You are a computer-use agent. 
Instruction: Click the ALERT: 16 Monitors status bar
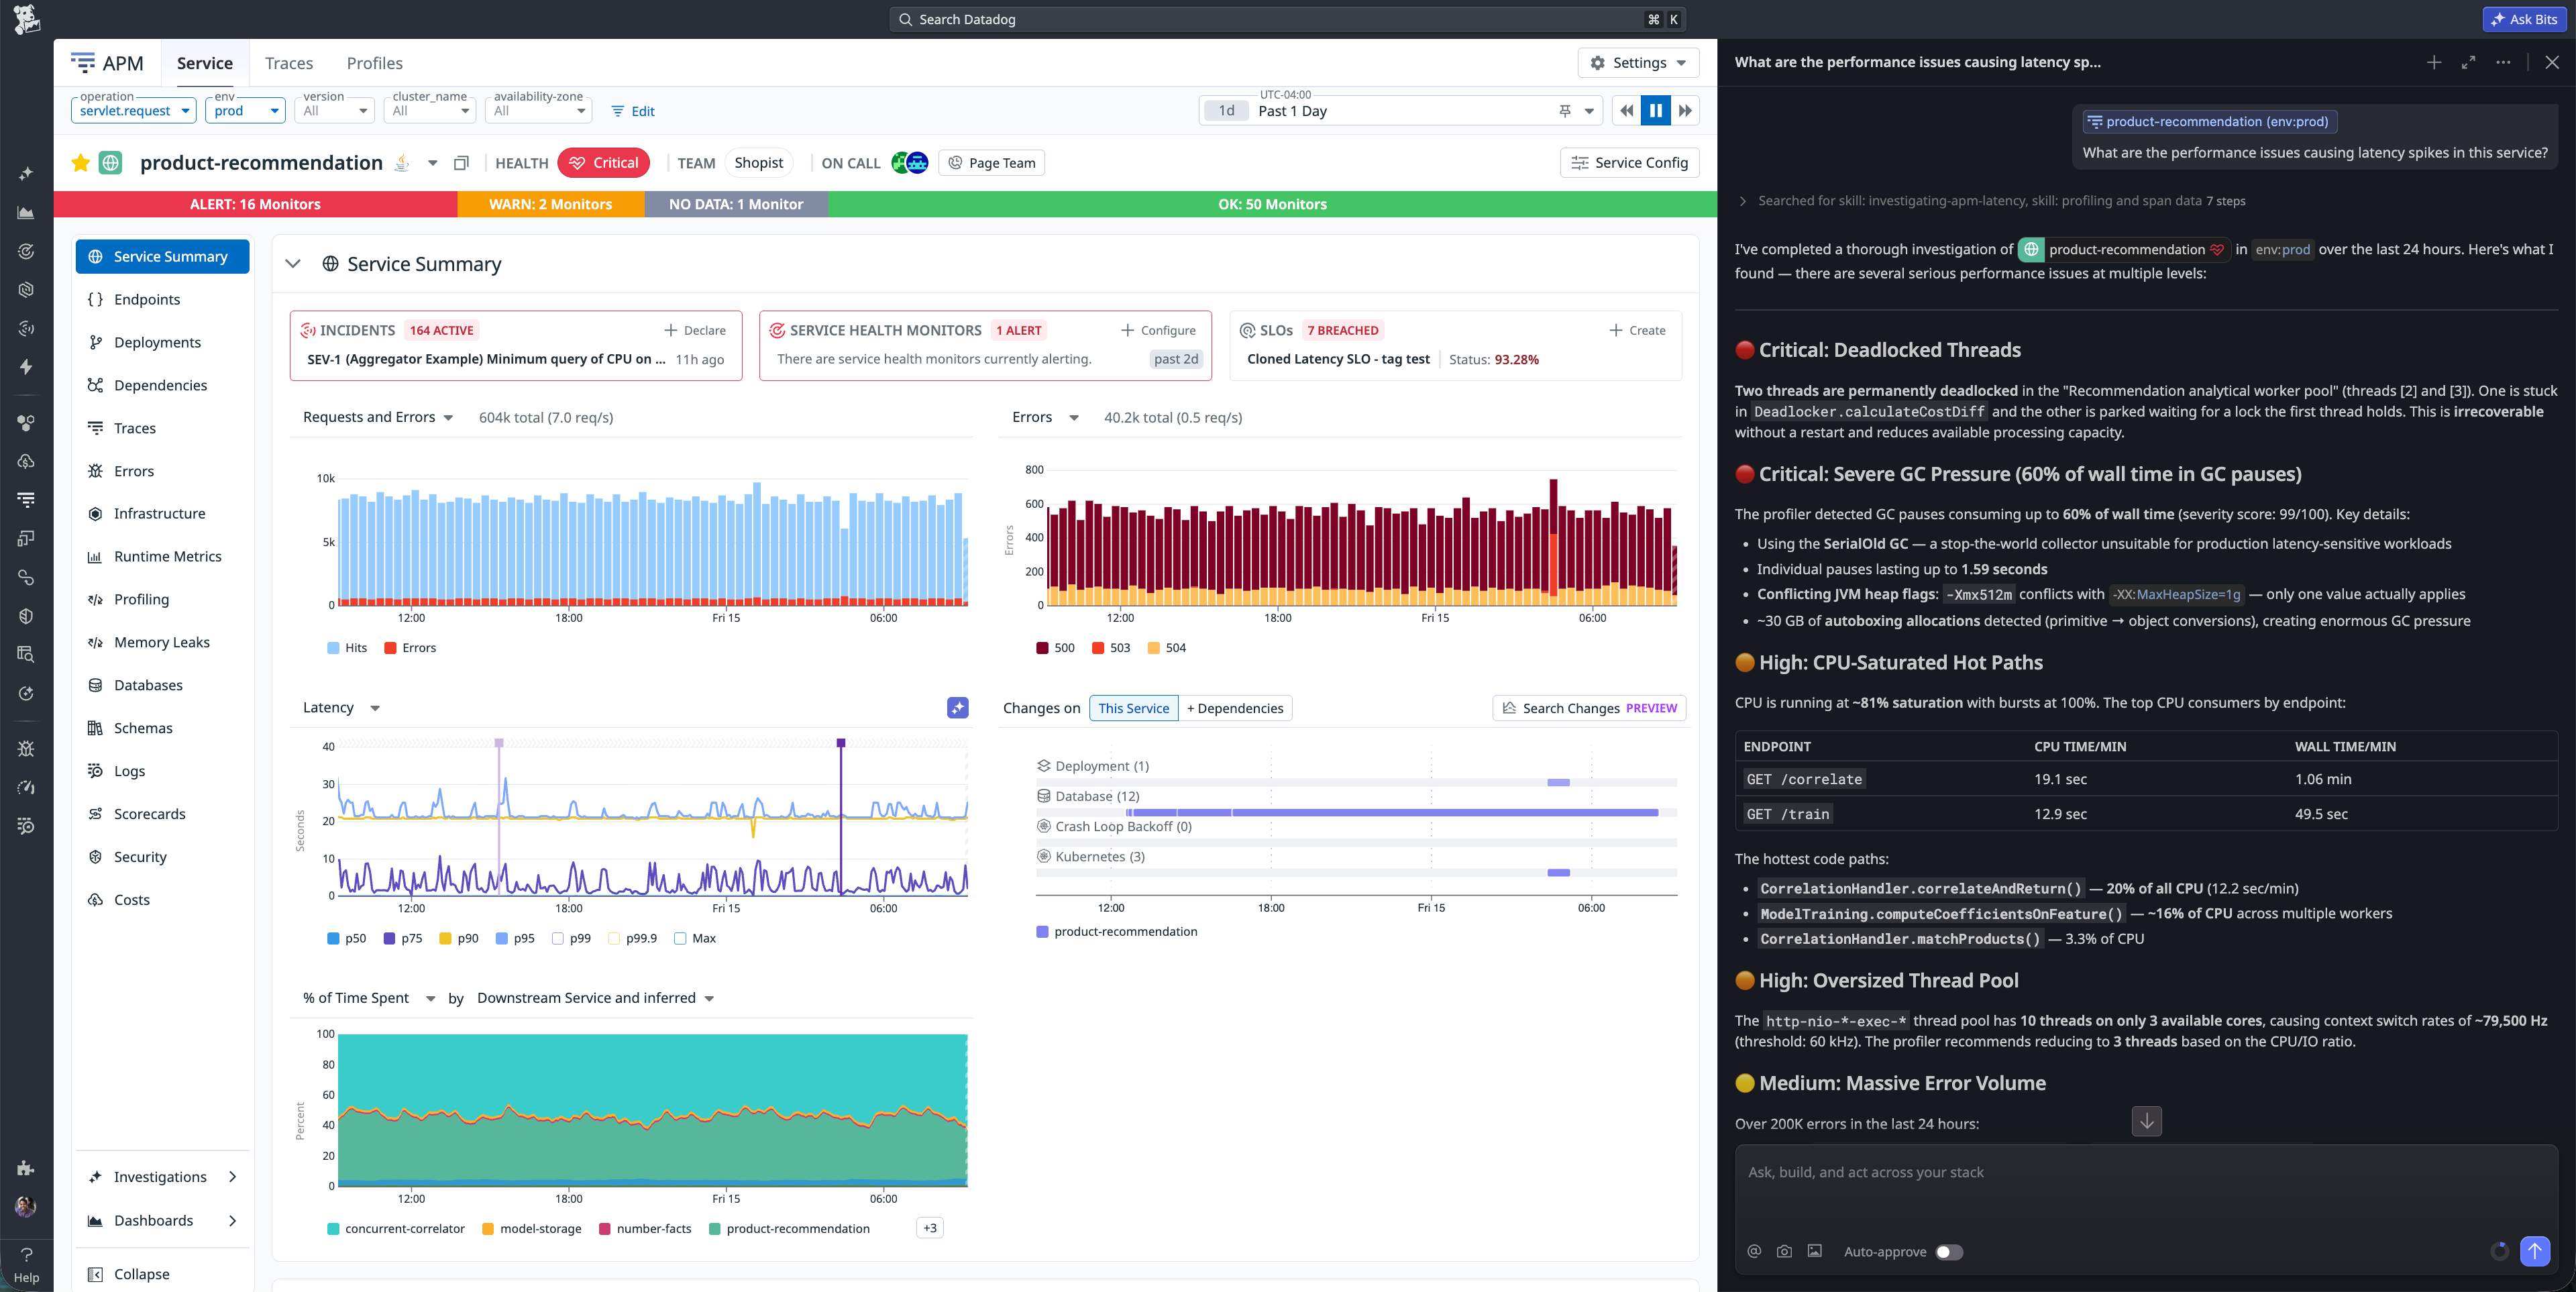(x=255, y=204)
